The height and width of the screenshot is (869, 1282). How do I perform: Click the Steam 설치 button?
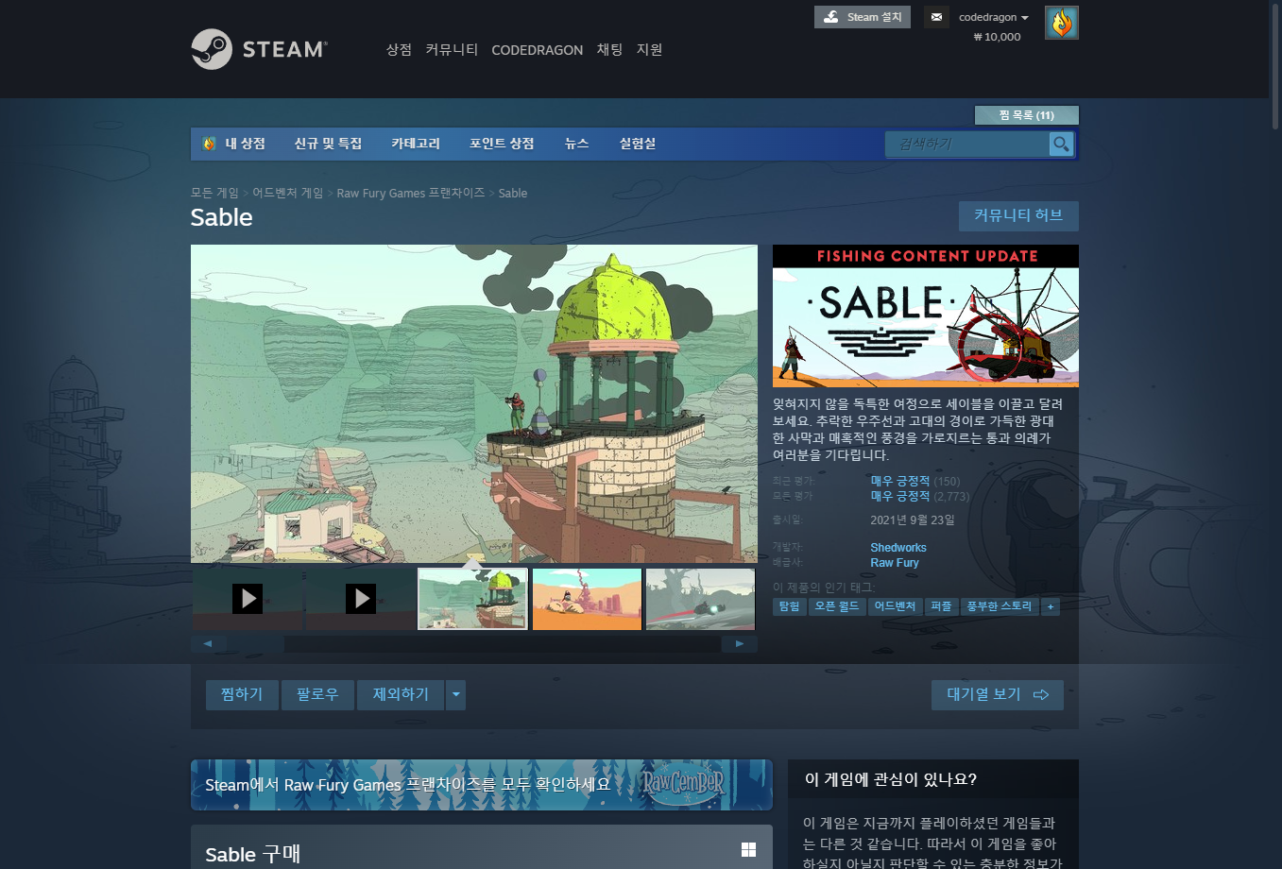click(863, 17)
